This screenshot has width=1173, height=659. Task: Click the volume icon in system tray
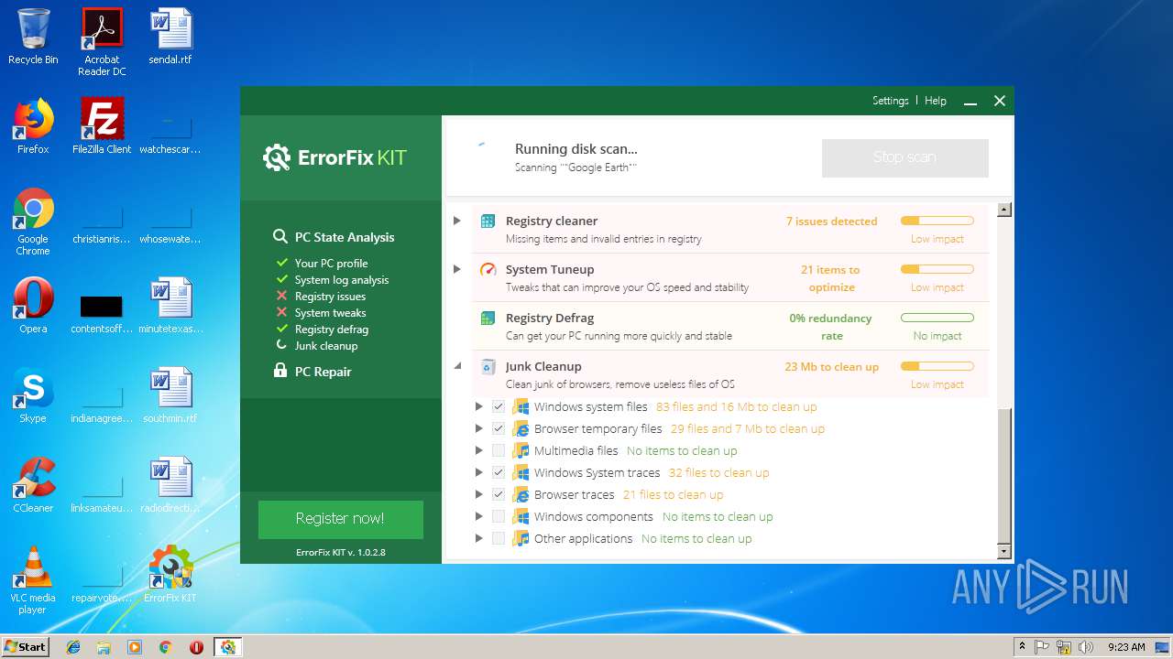(x=1086, y=647)
